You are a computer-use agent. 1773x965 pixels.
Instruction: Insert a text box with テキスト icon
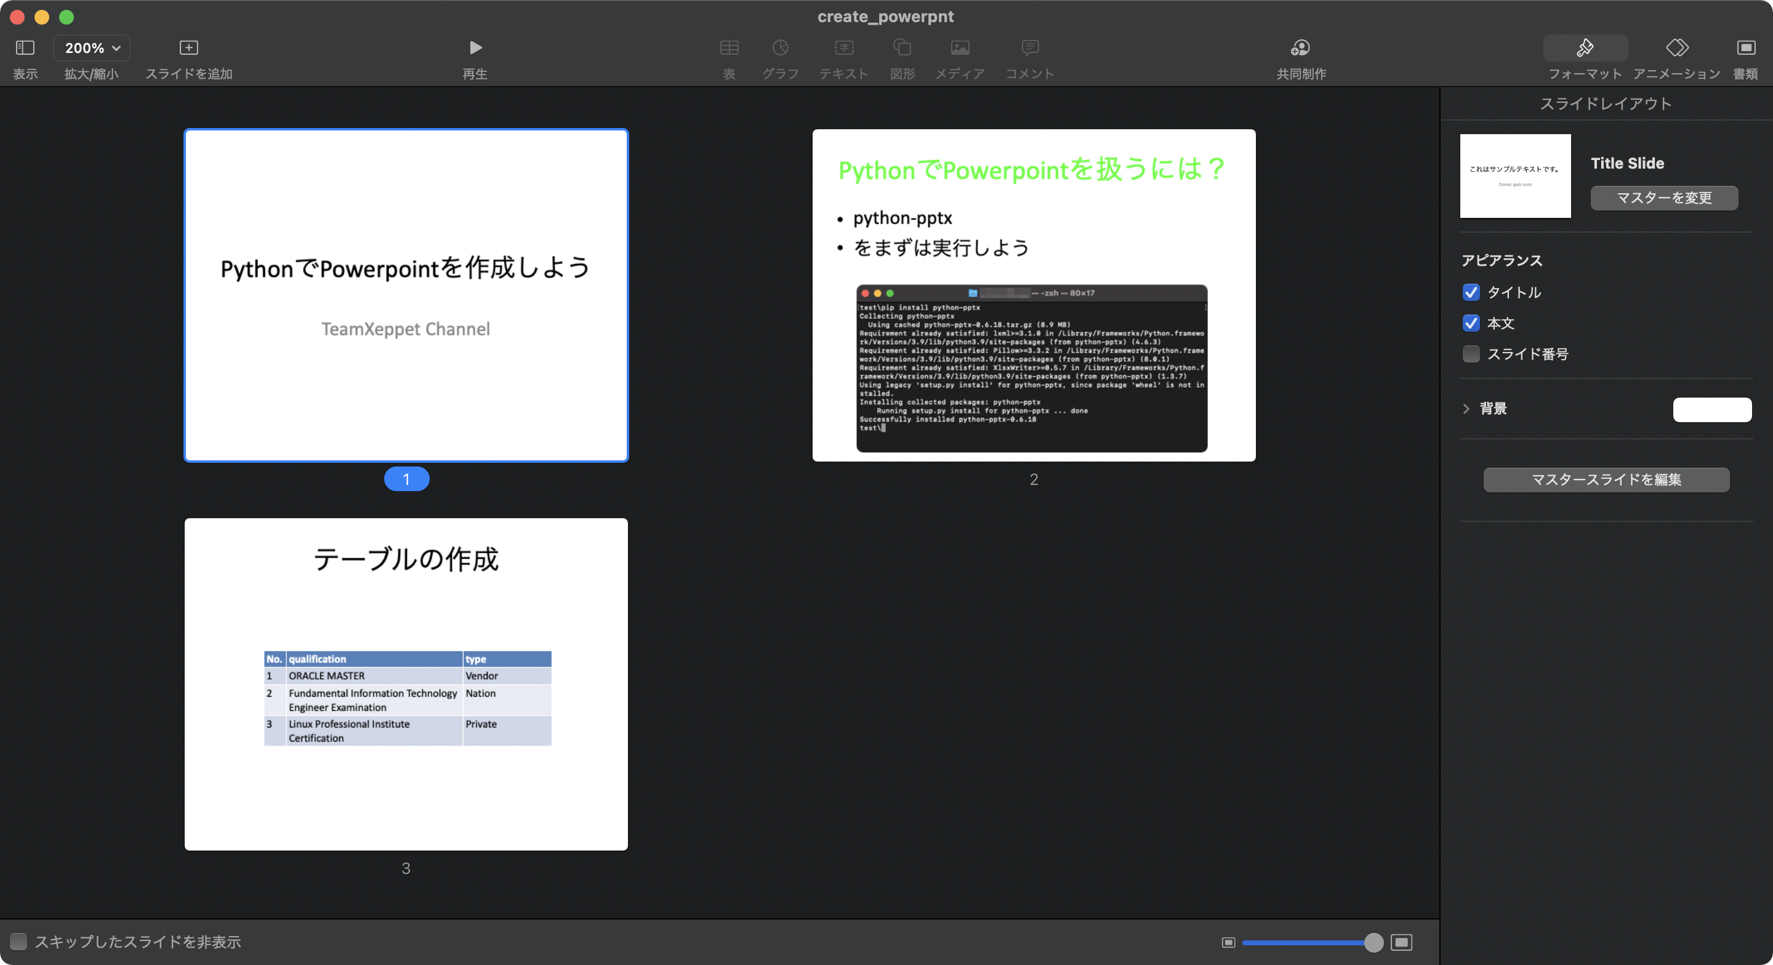tap(844, 47)
